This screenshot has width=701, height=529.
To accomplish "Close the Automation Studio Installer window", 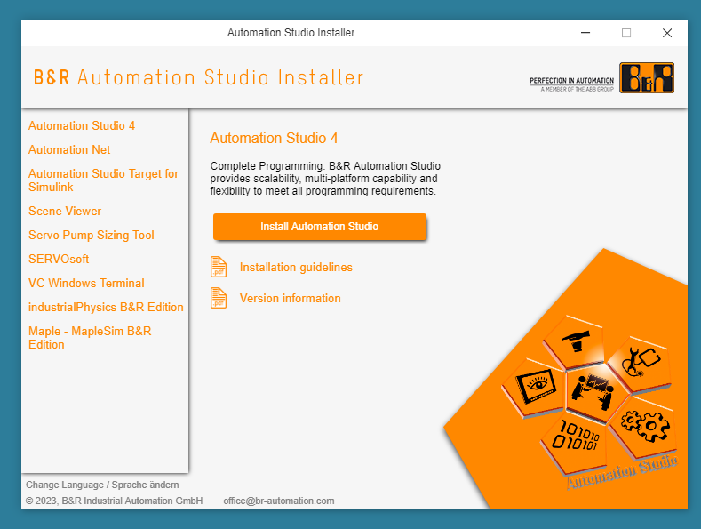I will tap(667, 33).
